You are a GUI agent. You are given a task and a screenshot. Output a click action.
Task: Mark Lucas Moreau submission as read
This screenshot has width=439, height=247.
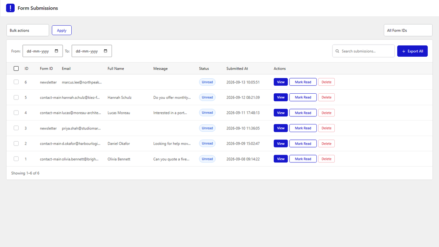(x=303, y=113)
